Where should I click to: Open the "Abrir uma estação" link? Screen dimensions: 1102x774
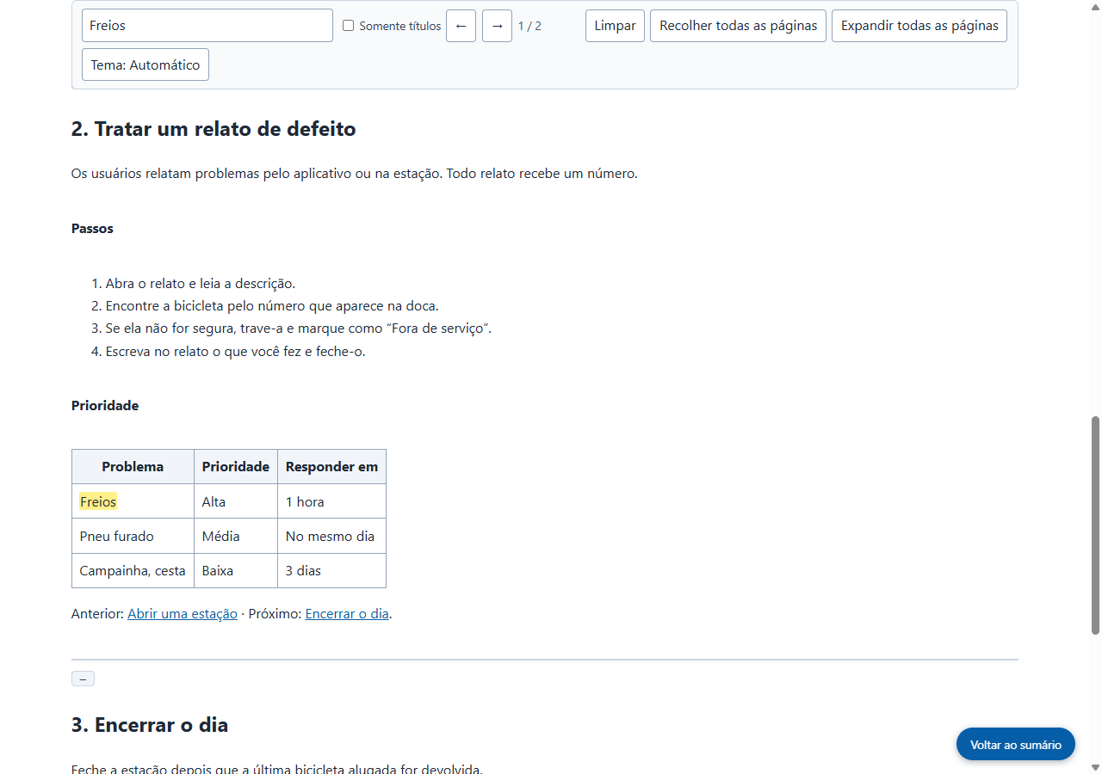click(x=183, y=614)
